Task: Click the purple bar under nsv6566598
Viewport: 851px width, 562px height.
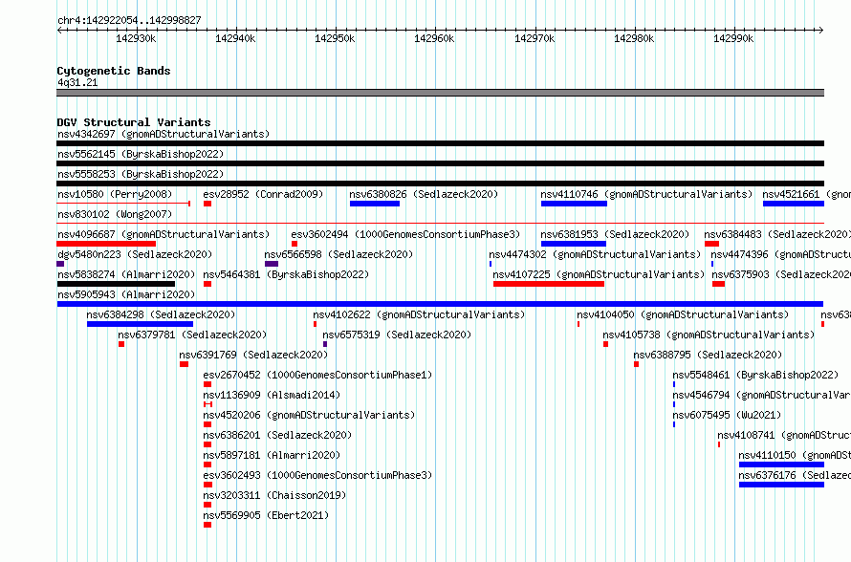Action: point(272,264)
